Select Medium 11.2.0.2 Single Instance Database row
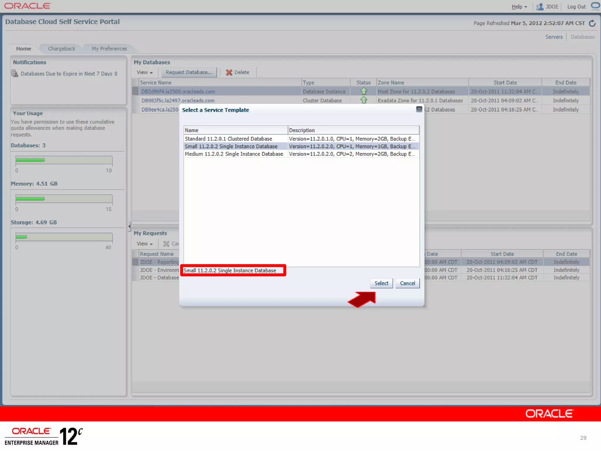 coord(234,154)
